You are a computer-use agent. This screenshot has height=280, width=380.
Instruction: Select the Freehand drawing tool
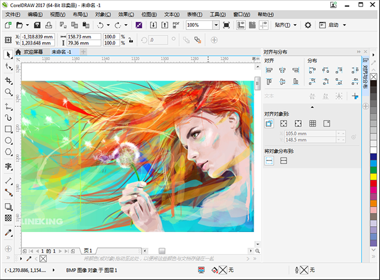[8, 106]
